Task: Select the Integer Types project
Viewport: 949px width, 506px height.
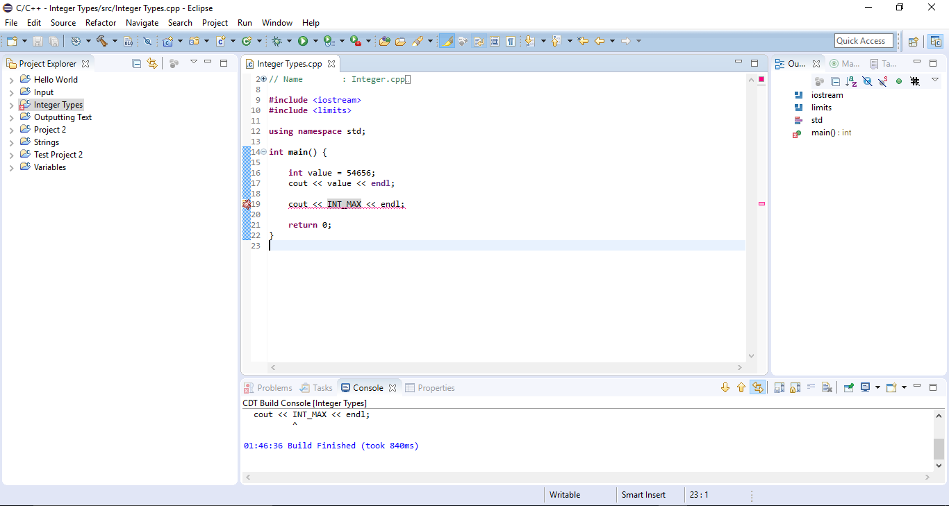Action: tap(58, 105)
